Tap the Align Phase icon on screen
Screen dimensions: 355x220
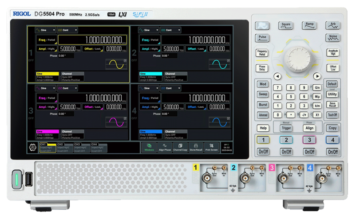[x=165, y=147]
